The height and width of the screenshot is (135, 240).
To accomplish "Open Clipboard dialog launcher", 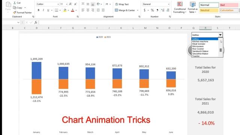I will pyautogui.click(x=33, y=16).
